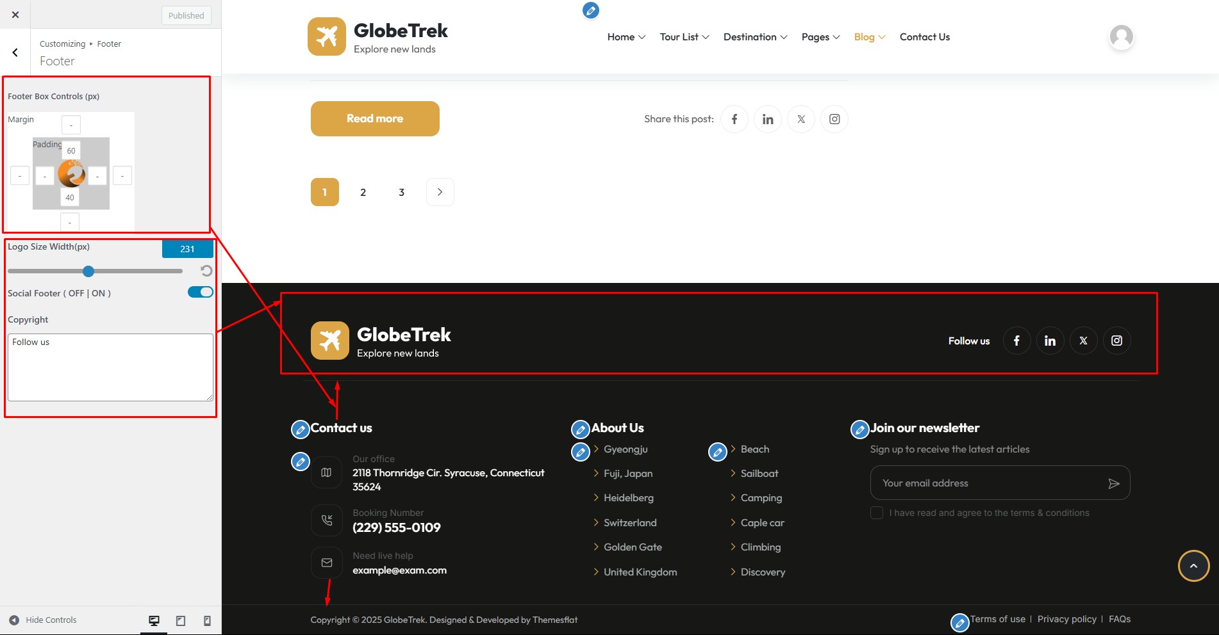The image size is (1219, 635).
Task: Click the margin top input field
Action: [x=71, y=125]
